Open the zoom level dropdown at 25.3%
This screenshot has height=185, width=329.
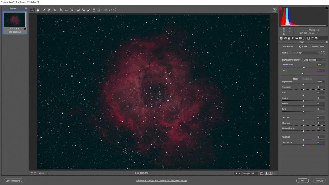click(48, 173)
